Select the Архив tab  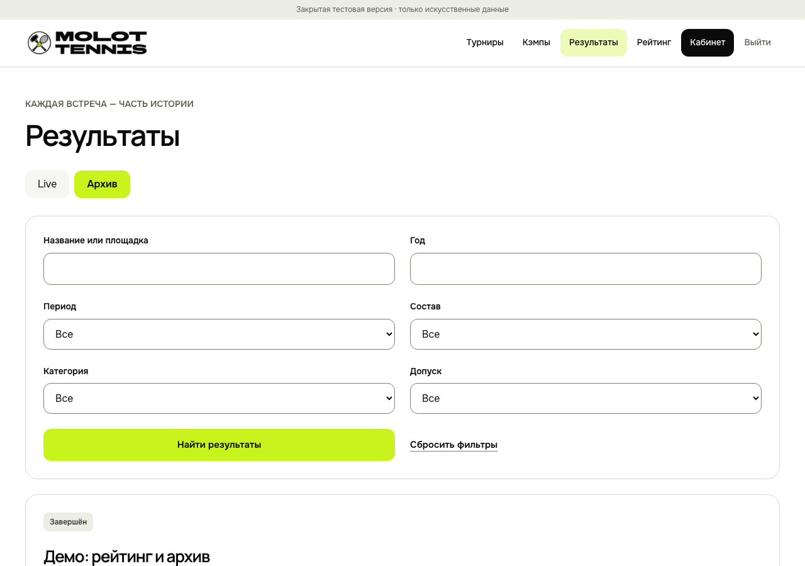coord(102,184)
